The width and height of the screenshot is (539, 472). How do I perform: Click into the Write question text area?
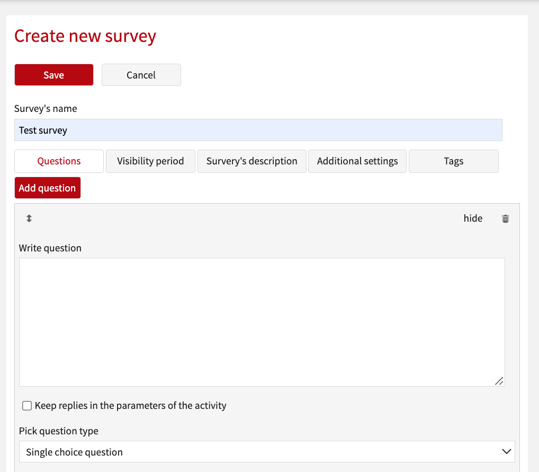(262, 322)
